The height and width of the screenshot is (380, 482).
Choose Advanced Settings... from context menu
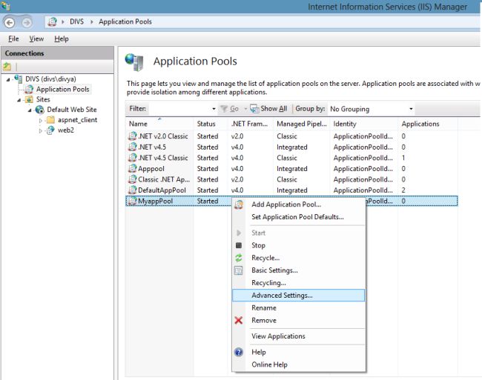tap(299, 296)
